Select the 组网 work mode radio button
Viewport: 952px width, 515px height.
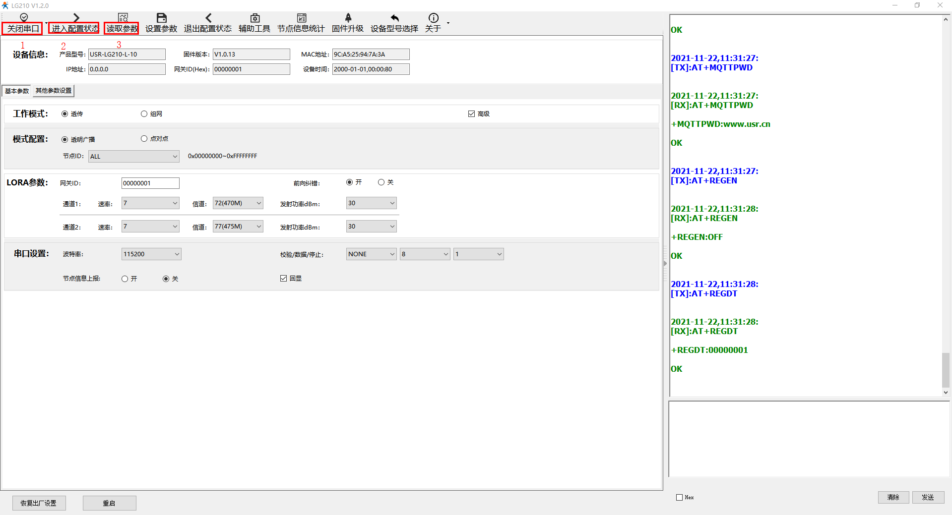144,114
